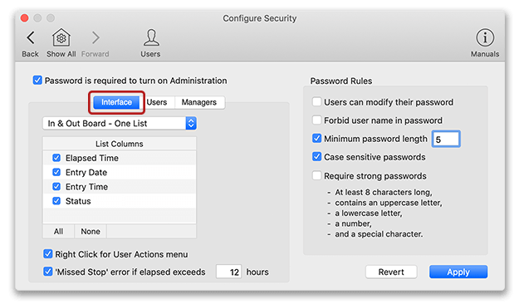Uncheck the Status column
Screen dimensions: 519x304
[56, 201]
